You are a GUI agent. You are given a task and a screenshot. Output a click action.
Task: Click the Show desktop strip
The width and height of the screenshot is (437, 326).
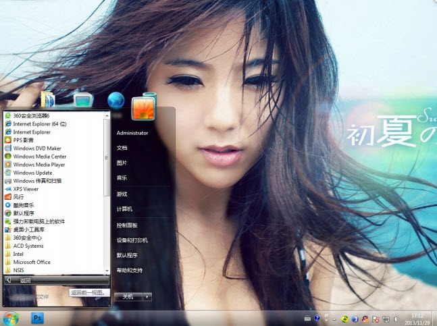tap(434, 319)
